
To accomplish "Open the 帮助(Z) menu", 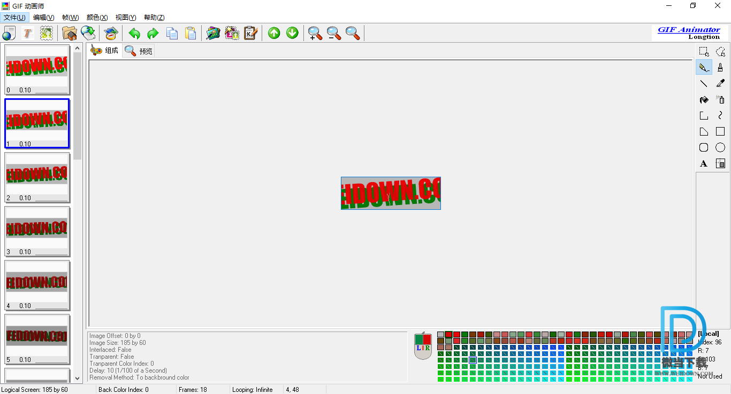I will [154, 18].
